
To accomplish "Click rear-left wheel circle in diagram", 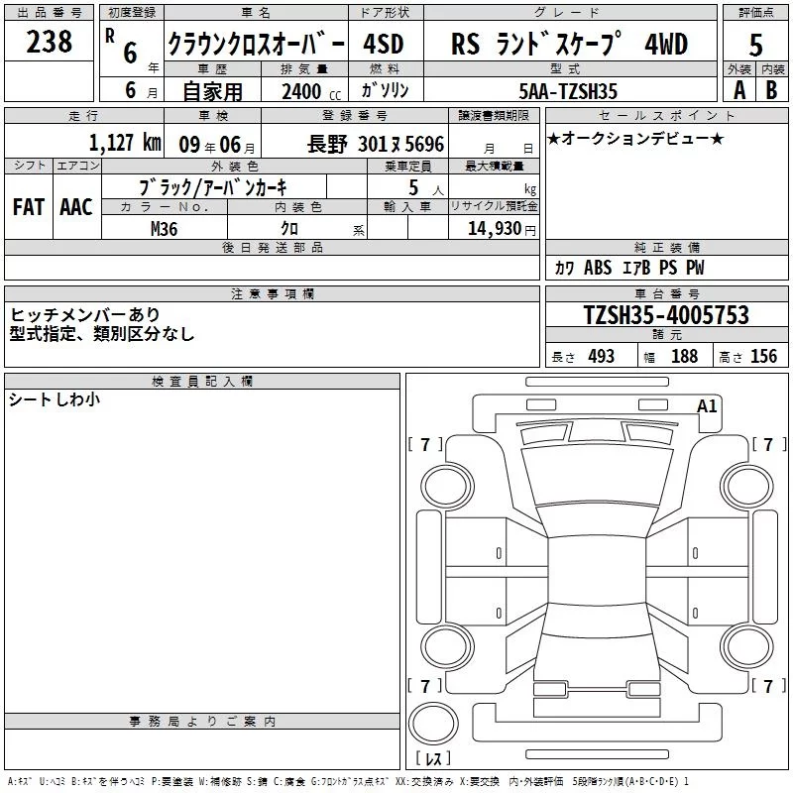I will pos(447,647).
